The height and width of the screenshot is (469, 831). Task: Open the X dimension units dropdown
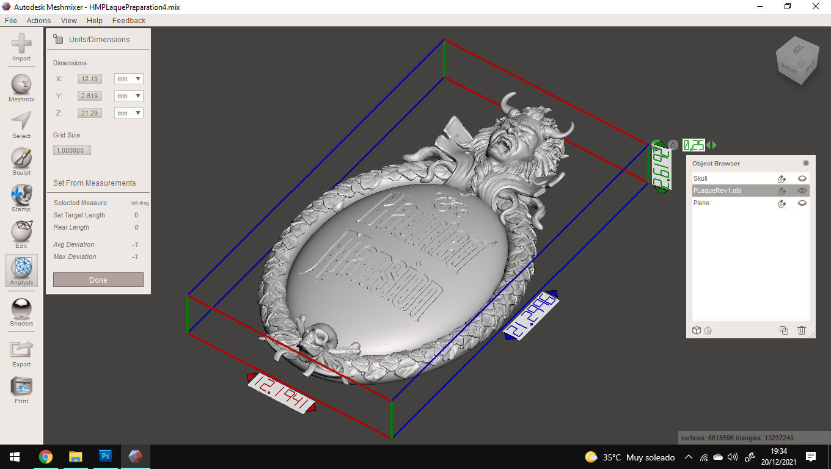pyautogui.click(x=128, y=79)
